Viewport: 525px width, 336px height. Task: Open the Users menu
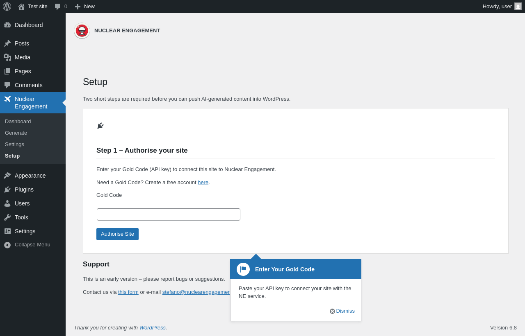(33, 203)
